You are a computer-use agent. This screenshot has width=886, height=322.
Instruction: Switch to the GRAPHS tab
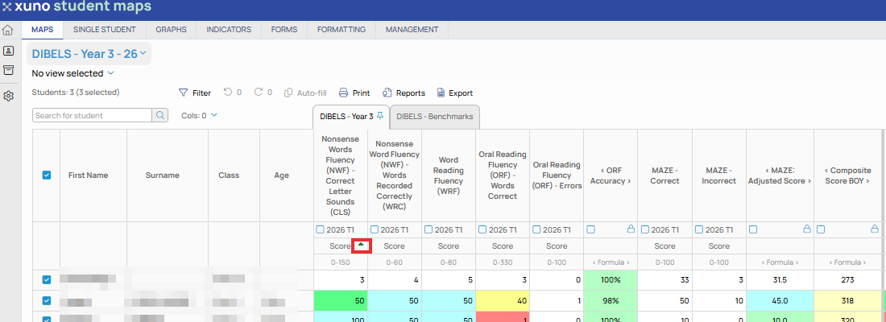(x=172, y=30)
